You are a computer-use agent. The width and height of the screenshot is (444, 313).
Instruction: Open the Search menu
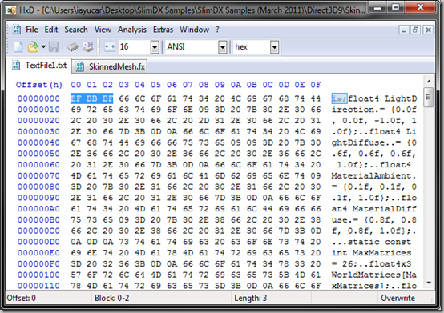(x=76, y=30)
